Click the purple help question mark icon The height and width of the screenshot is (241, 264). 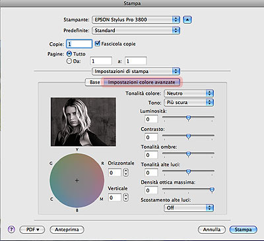(x=11, y=230)
